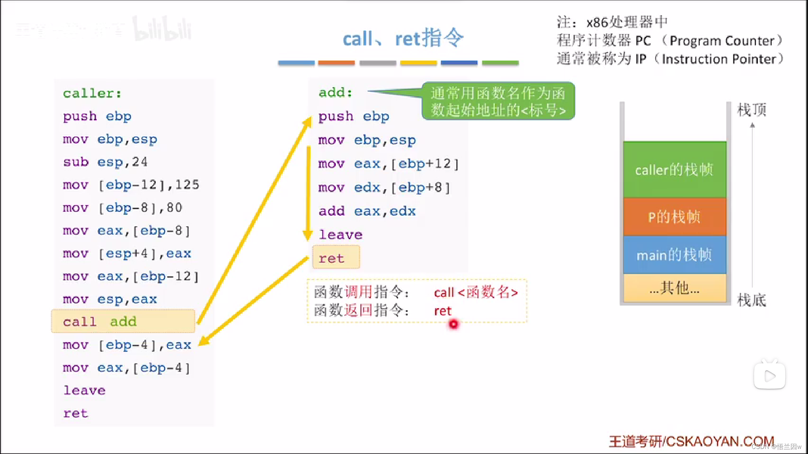
Task: Click the green label callout bubble
Action: tap(498, 101)
